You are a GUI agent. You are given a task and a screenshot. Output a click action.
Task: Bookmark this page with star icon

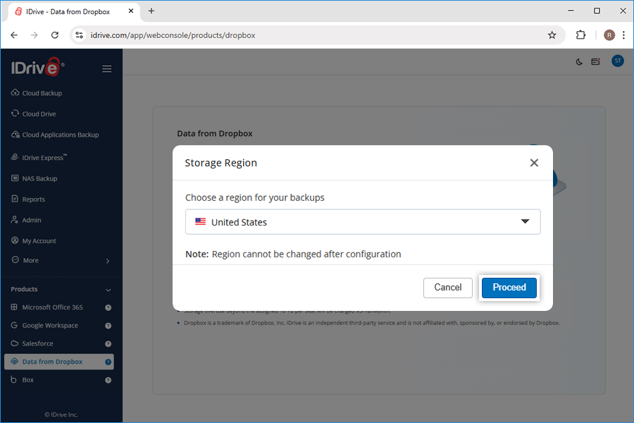pyautogui.click(x=552, y=35)
